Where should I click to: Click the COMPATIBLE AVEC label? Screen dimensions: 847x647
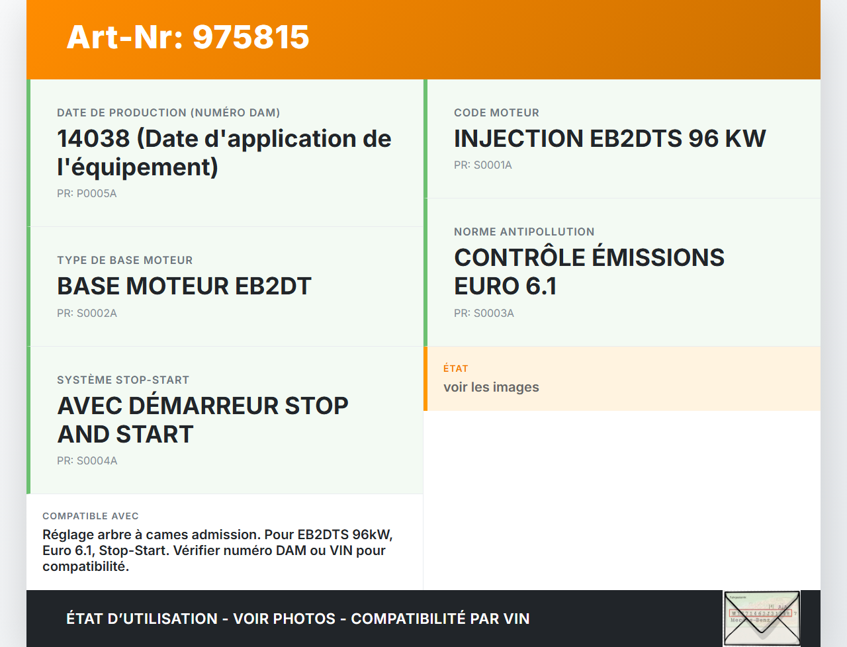91,516
